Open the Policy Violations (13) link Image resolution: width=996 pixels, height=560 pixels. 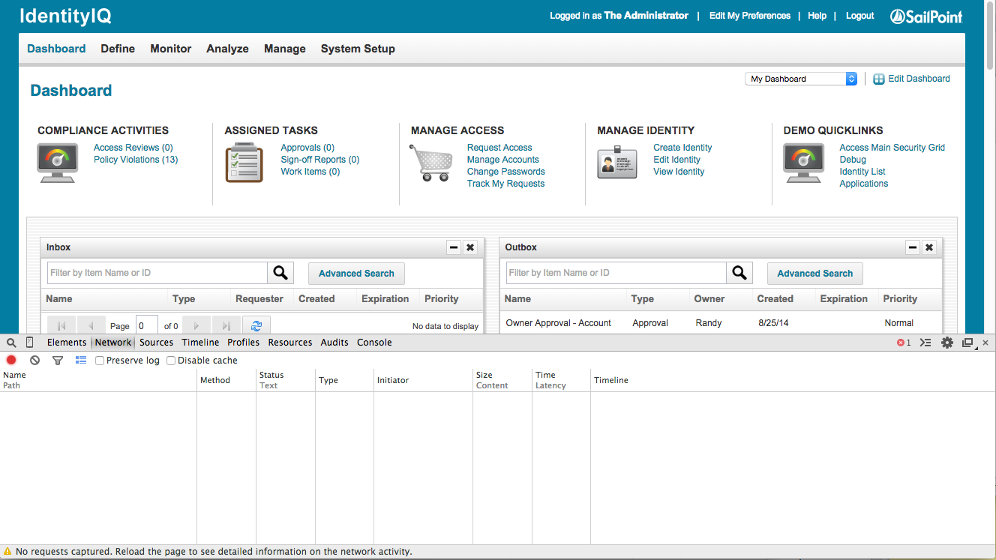[136, 160]
